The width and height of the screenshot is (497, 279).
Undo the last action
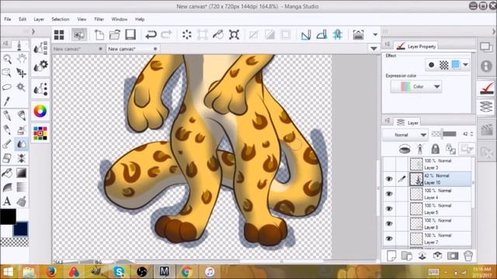(151, 34)
